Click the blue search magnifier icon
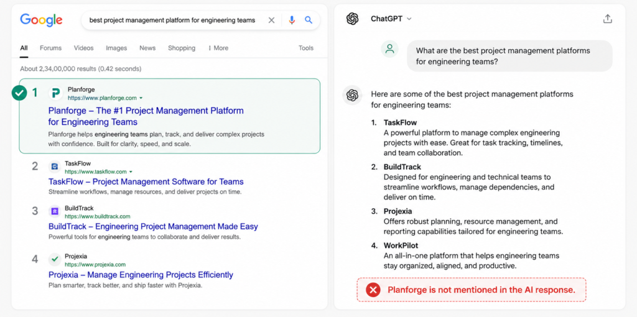Image resolution: width=637 pixels, height=317 pixels. [x=309, y=21]
